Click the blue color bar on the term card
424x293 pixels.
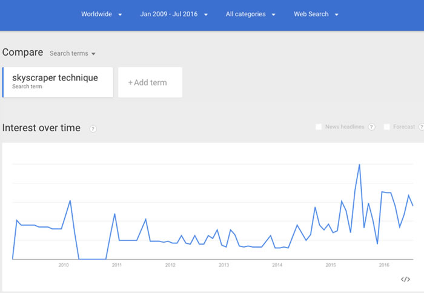click(3, 82)
